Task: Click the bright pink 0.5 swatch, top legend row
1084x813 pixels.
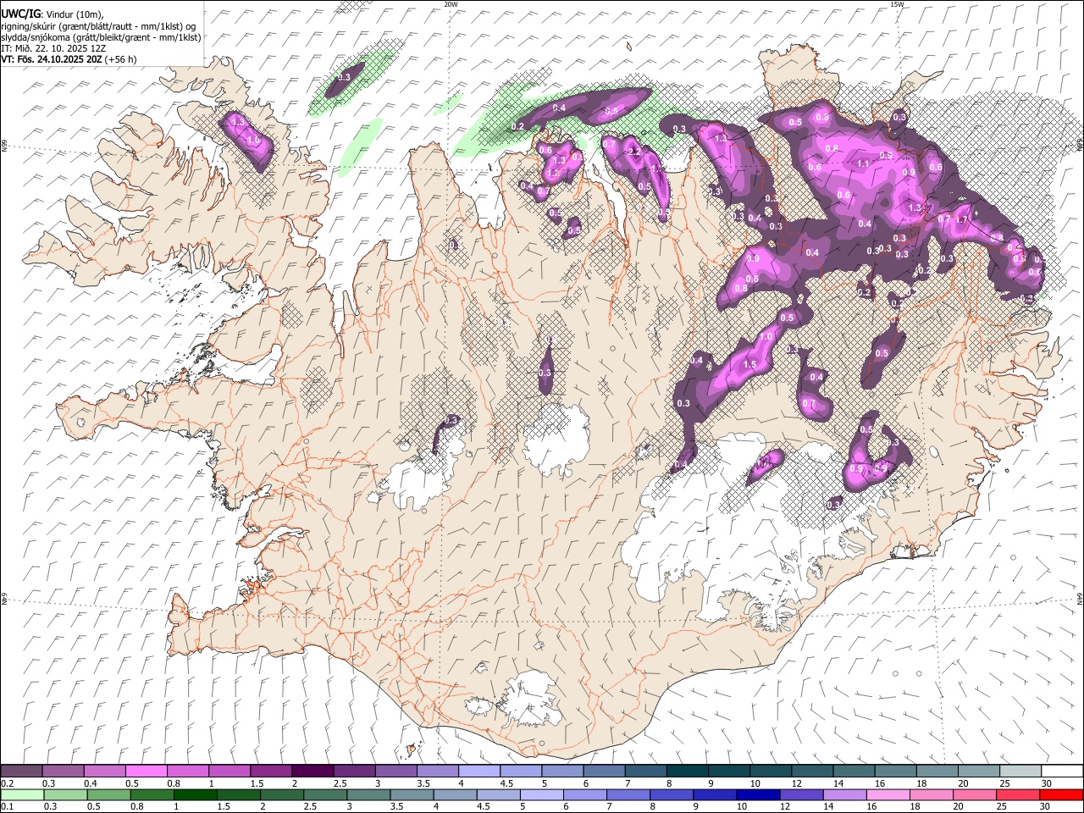Action: tap(146, 771)
